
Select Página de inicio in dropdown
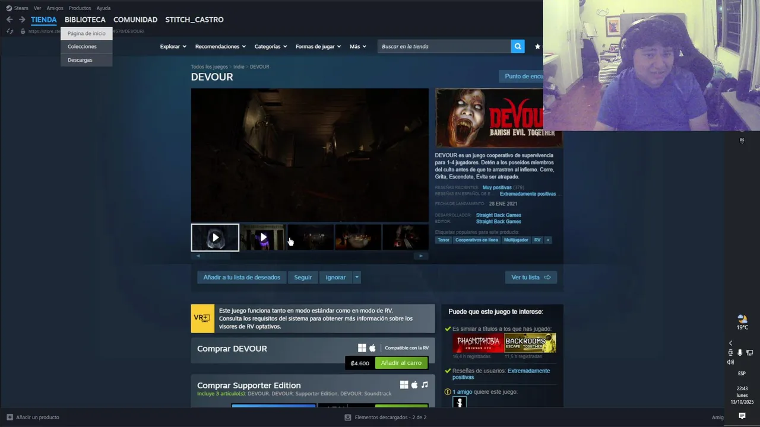click(x=87, y=33)
